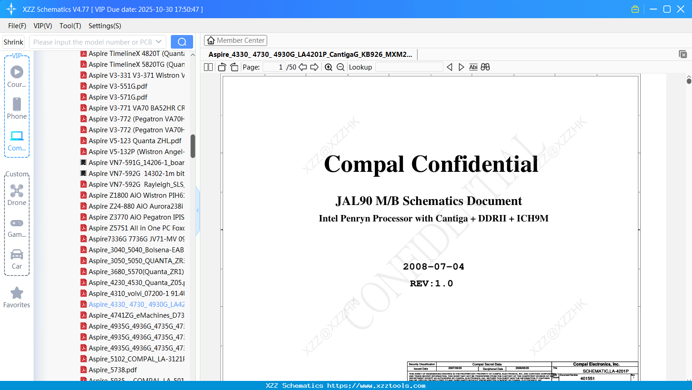This screenshot has height=390, width=692.
Task: Toggle the two-page view layout icon
Action: [x=209, y=67]
